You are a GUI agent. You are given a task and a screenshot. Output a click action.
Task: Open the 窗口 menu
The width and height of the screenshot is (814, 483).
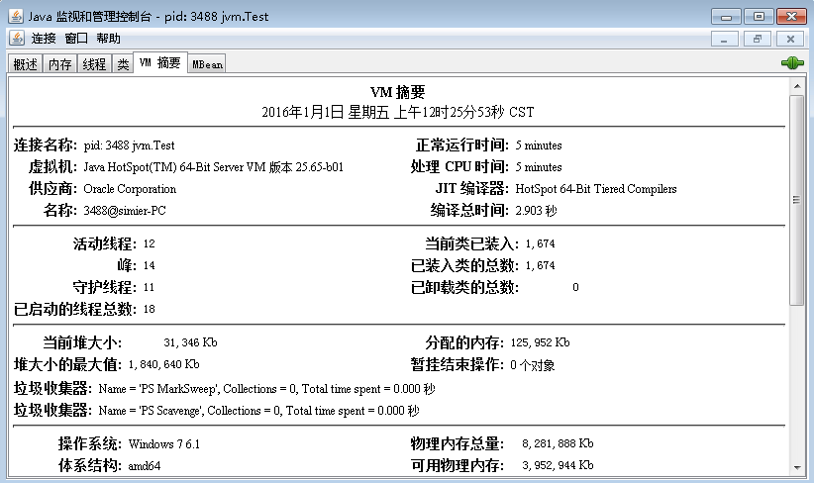[x=76, y=39]
